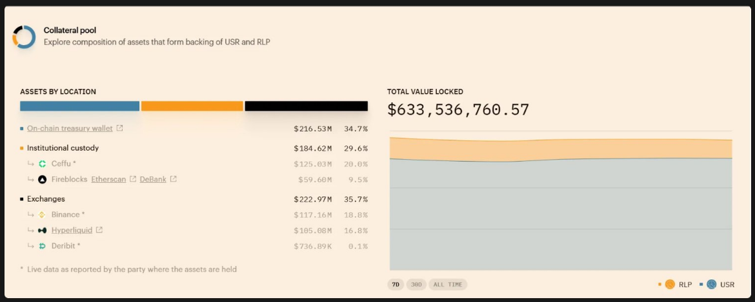Screen dimensions: 755x302
Task: Click the Deribit logo icon
Action: [43, 246]
